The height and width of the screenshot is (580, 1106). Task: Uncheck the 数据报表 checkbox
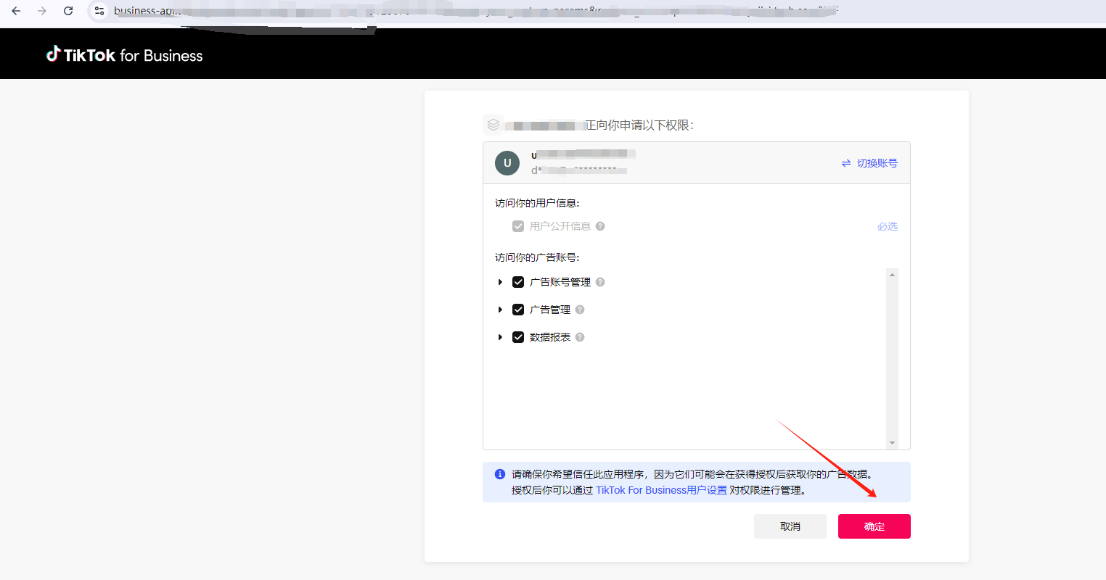pyautogui.click(x=518, y=337)
